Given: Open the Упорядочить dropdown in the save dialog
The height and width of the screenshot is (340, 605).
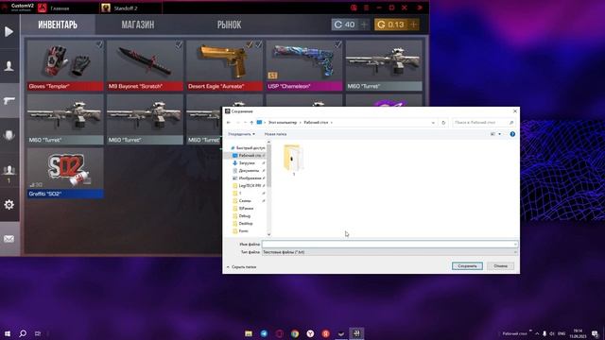Looking at the screenshot, I should 241,134.
